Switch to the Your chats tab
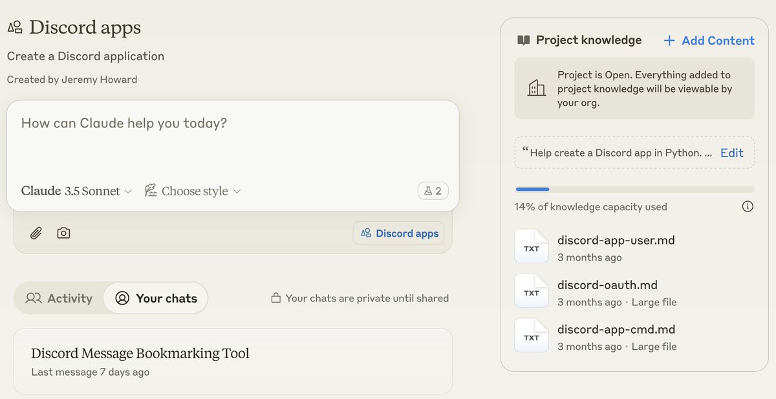Screen dimensions: 776x399 (156, 298)
